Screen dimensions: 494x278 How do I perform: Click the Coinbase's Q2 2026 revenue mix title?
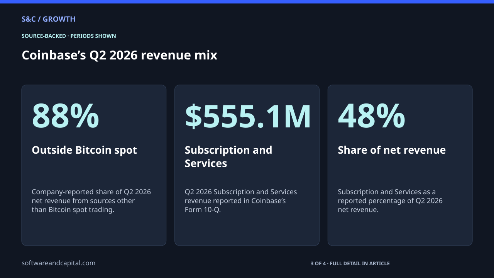click(x=119, y=55)
